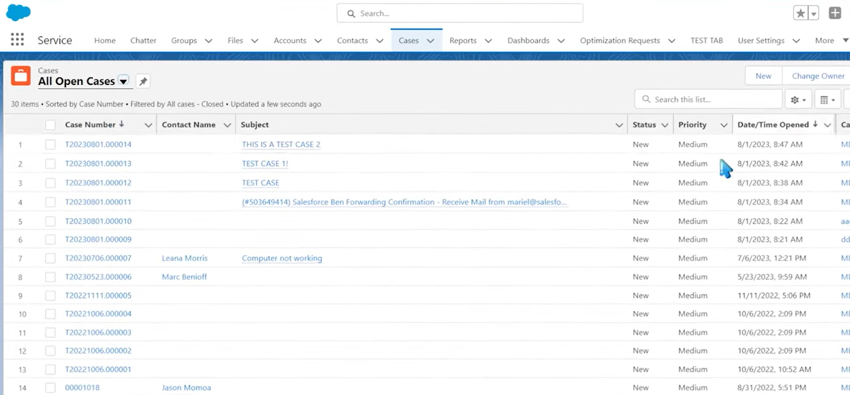Expand the Optimization Requests tab chevron
The image size is (850, 395).
[671, 41]
